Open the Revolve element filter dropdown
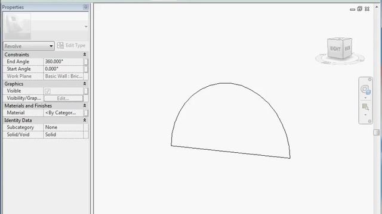The image size is (382, 214). (29, 46)
